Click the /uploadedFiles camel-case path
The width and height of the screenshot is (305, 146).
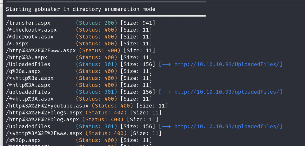28,92
